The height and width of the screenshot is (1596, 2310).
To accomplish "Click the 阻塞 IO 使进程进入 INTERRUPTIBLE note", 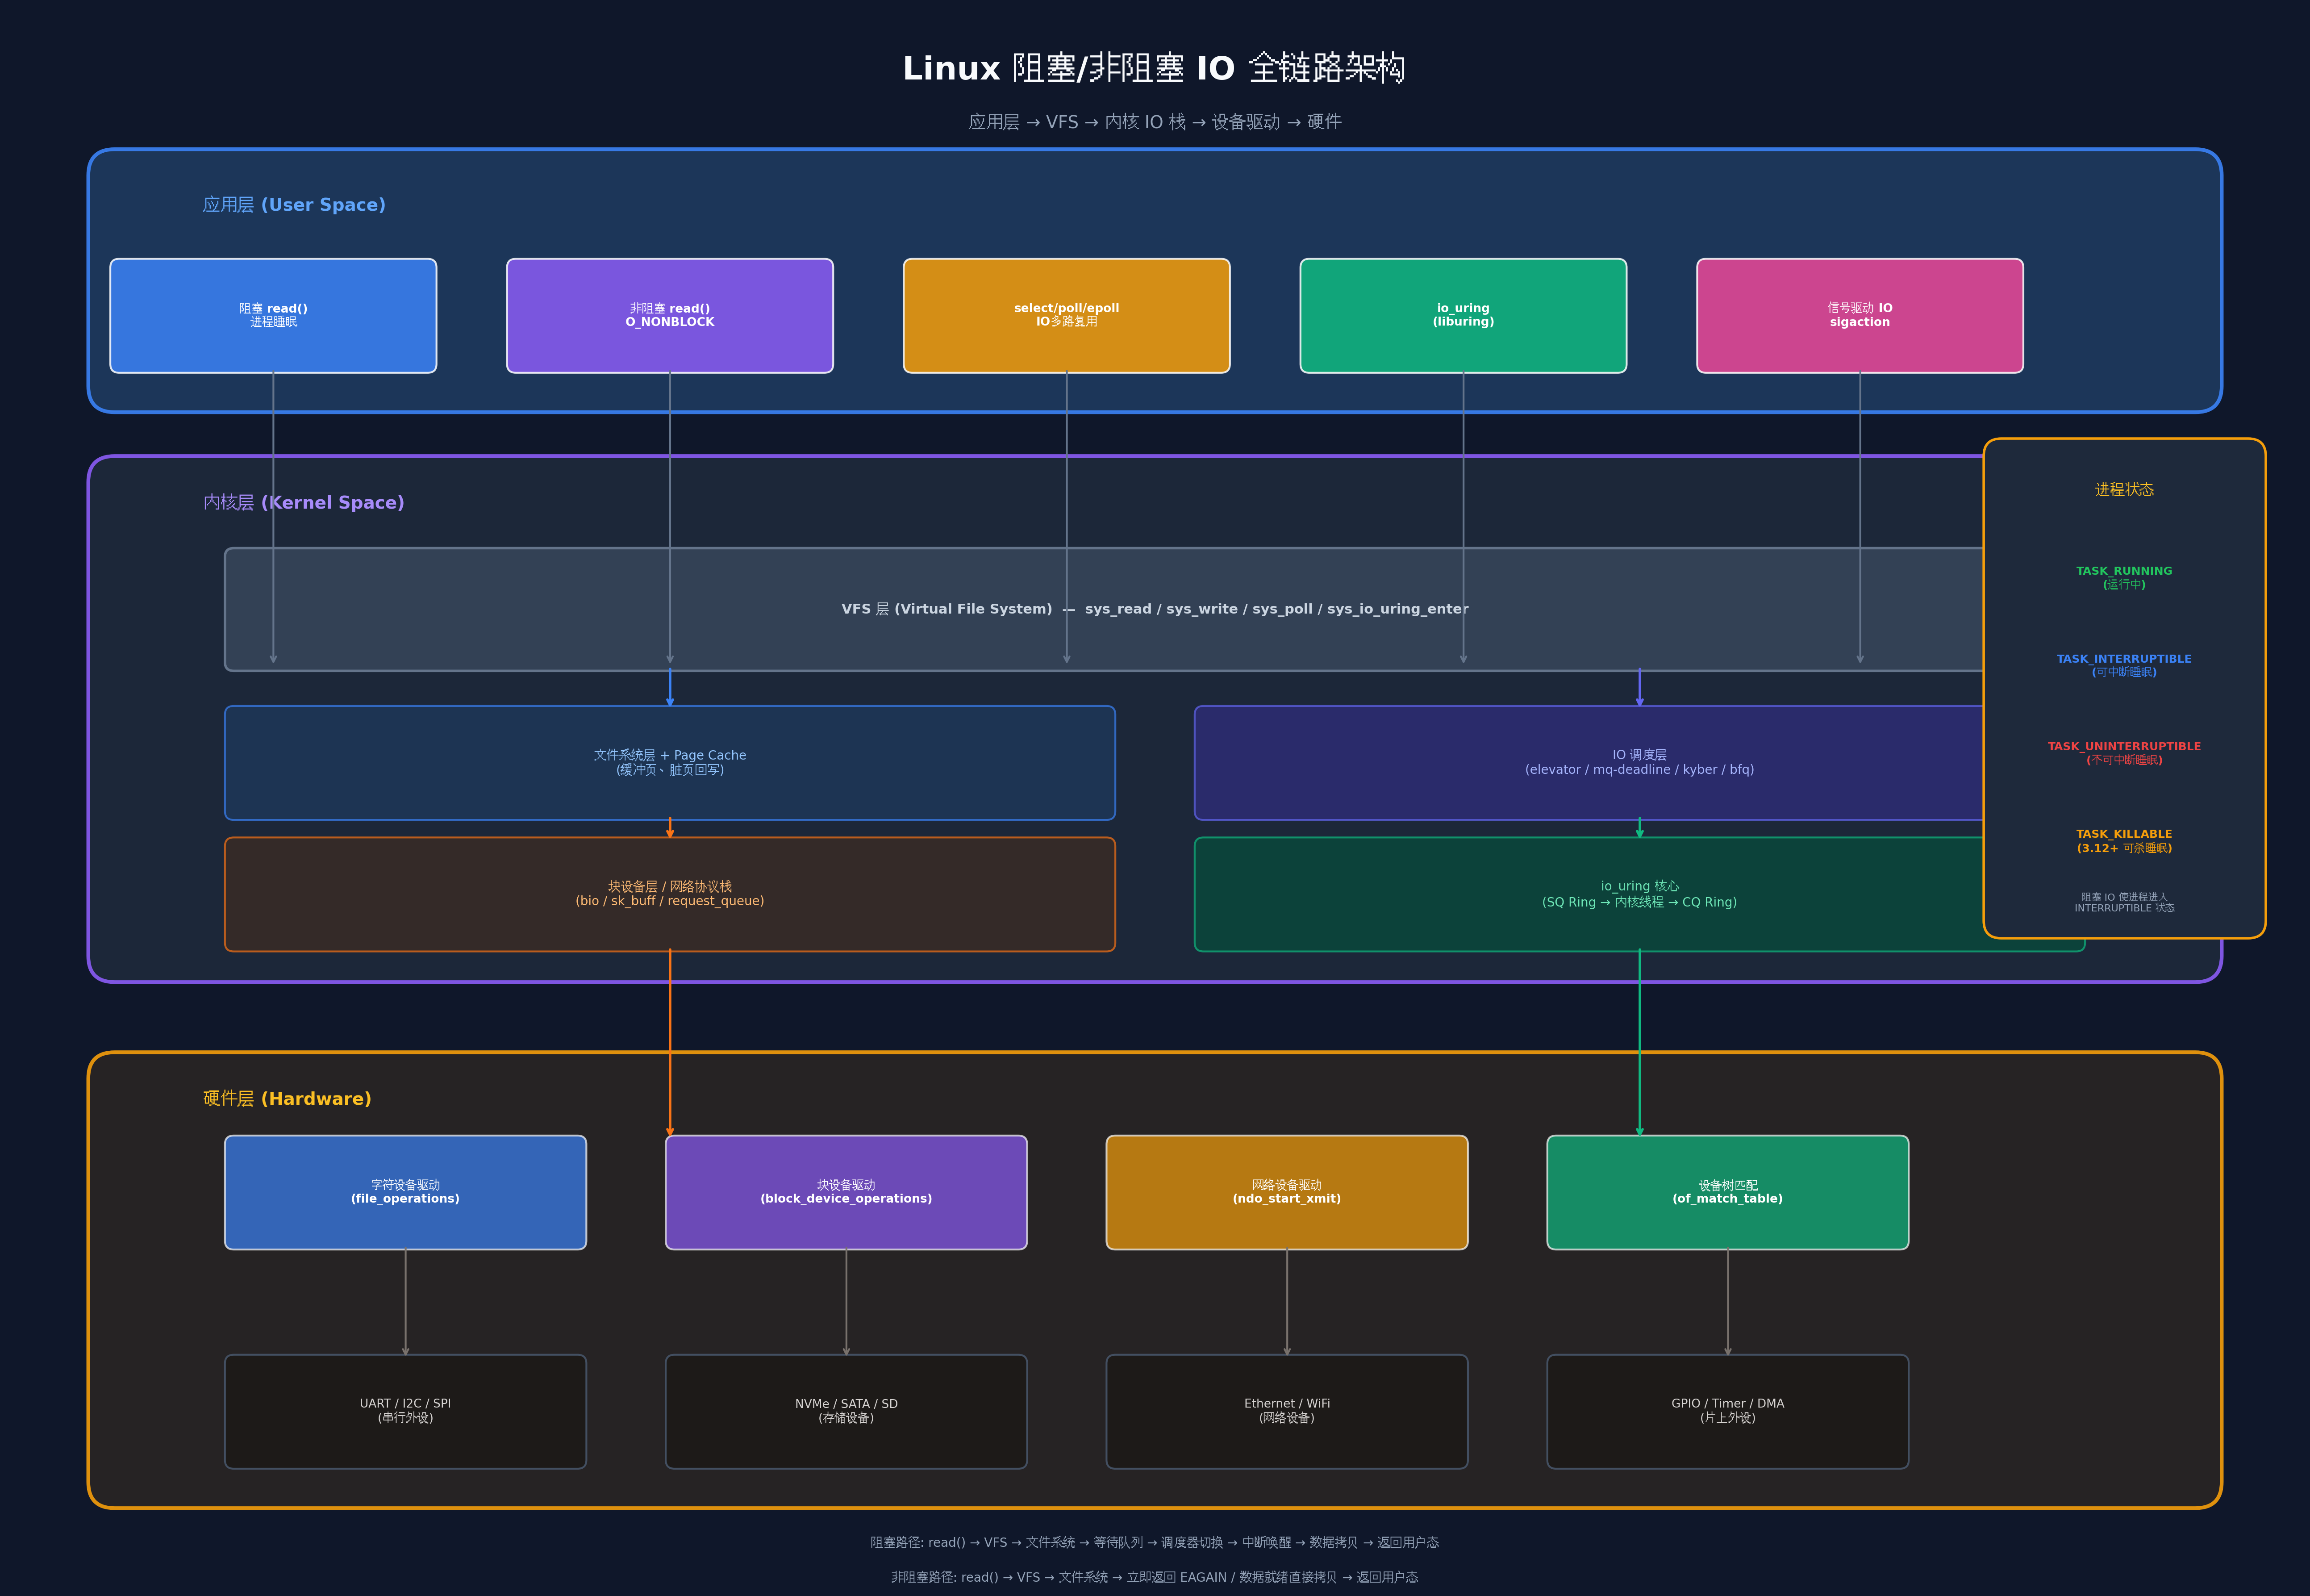I will coord(2124,902).
